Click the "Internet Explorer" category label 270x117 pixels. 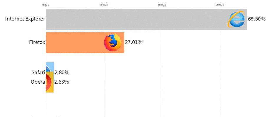point(25,19)
